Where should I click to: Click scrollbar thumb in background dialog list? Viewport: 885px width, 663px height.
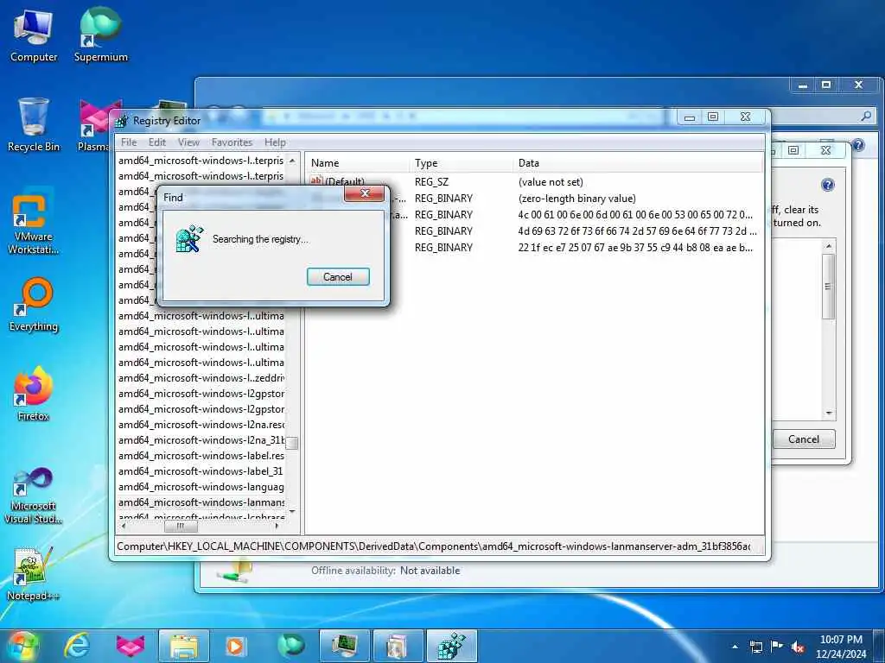(828, 287)
